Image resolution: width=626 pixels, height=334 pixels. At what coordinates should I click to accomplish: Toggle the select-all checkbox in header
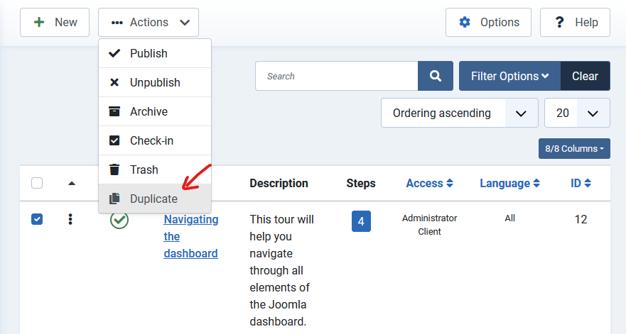37,183
